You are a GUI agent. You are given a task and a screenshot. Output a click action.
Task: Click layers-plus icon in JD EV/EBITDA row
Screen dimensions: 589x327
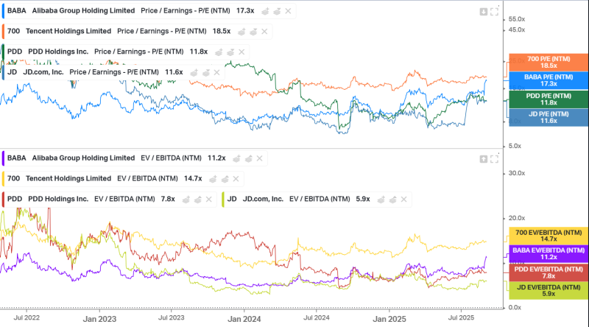tap(381, 199)
